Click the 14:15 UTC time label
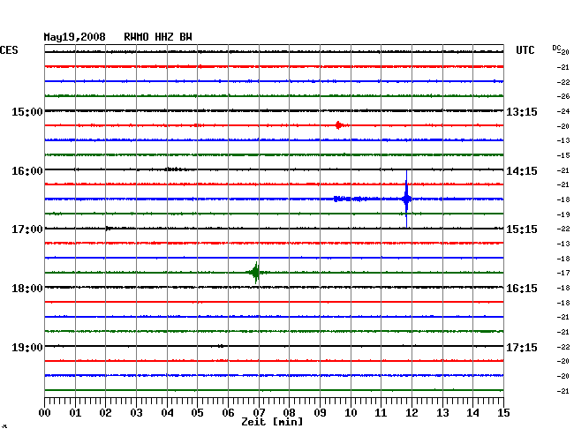The image size is (574, 436). [x=522, y=171]
